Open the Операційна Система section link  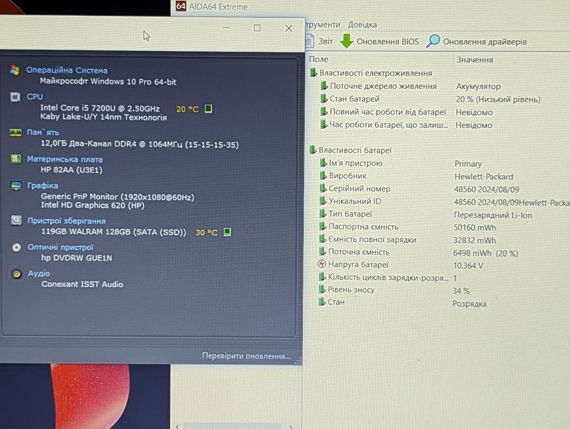click(67, 70)
